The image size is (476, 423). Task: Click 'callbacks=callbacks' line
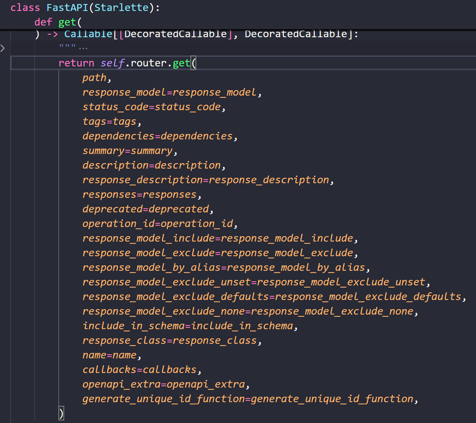click(x=142, y=370)
